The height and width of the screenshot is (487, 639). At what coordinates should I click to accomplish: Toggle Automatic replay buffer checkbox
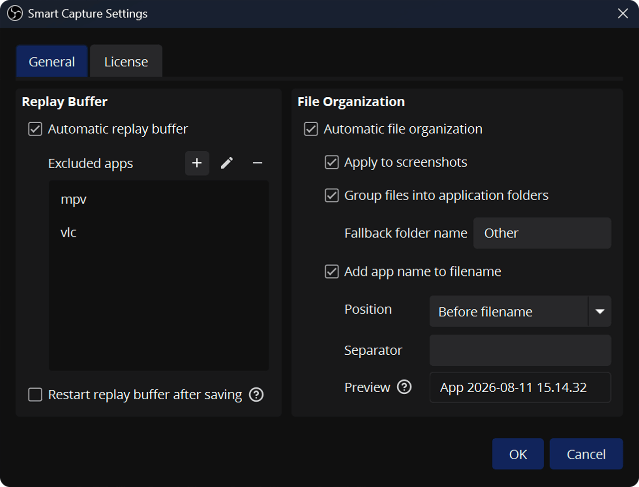[35, 129]
